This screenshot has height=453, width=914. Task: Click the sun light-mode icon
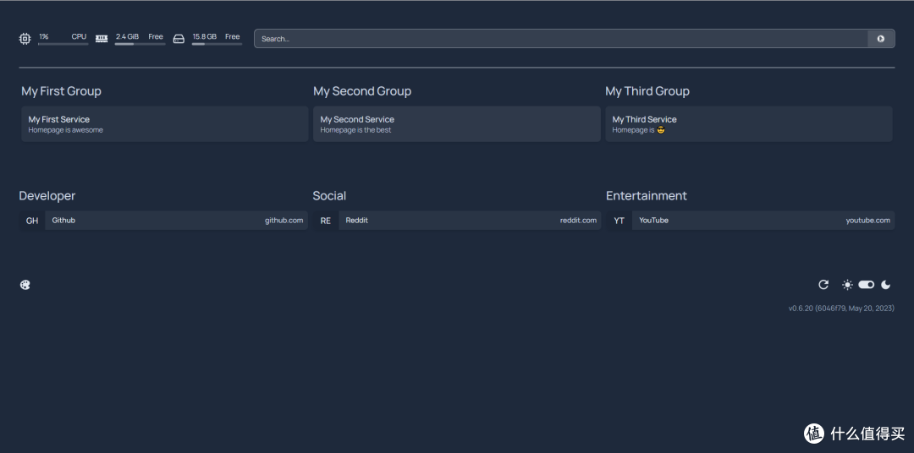[x=847, y=285]
